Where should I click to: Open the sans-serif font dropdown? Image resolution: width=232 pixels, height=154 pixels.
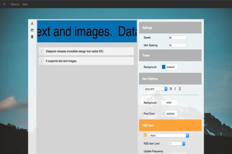(x=155, y=89)
